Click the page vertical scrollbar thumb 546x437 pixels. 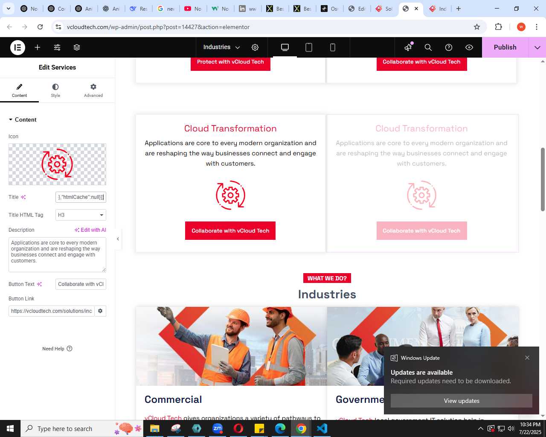(x=543, y=179)
